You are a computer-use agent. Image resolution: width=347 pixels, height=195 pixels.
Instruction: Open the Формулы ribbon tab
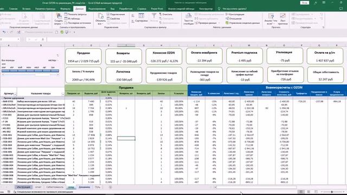click(x=65, y=9)
